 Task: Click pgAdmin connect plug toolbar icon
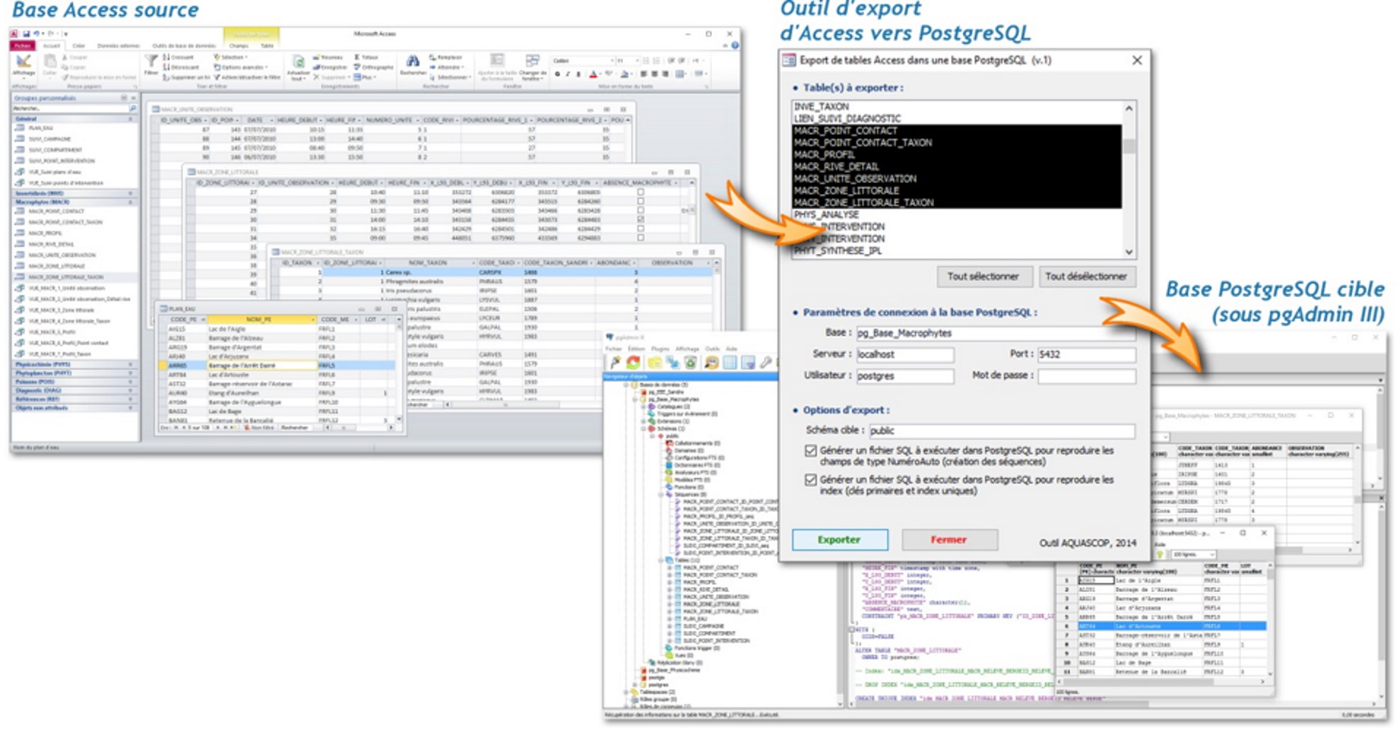pos(616,363)
